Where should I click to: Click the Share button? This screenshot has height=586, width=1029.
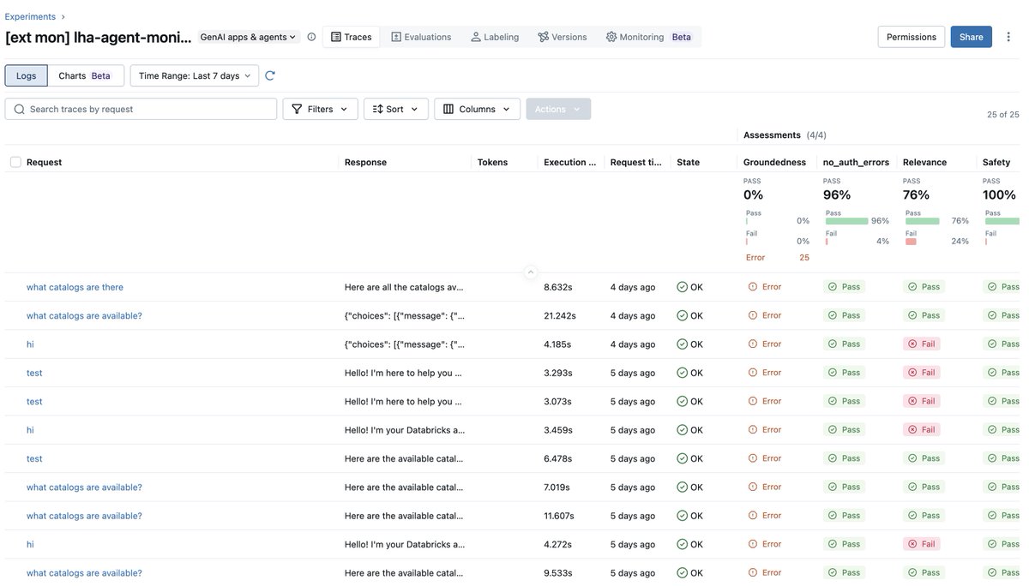pos(972,37)
